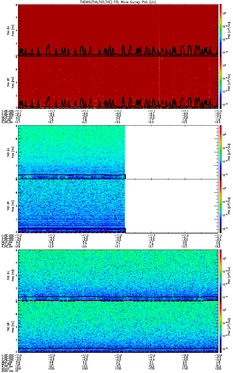Click the PSD [nT²/Hz] label of THE B-perpendicular colorbar
The image size is (233, 373).
[230, 275]
